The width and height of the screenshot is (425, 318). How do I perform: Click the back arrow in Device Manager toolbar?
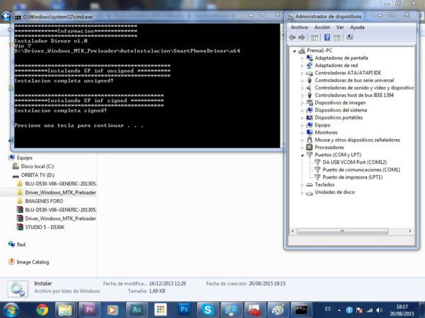293,37
